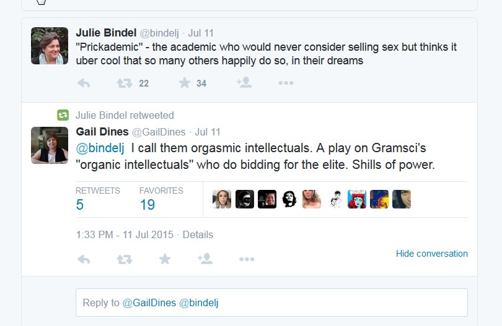Follow Julie Bindel via add-person icon

[244, 83]
